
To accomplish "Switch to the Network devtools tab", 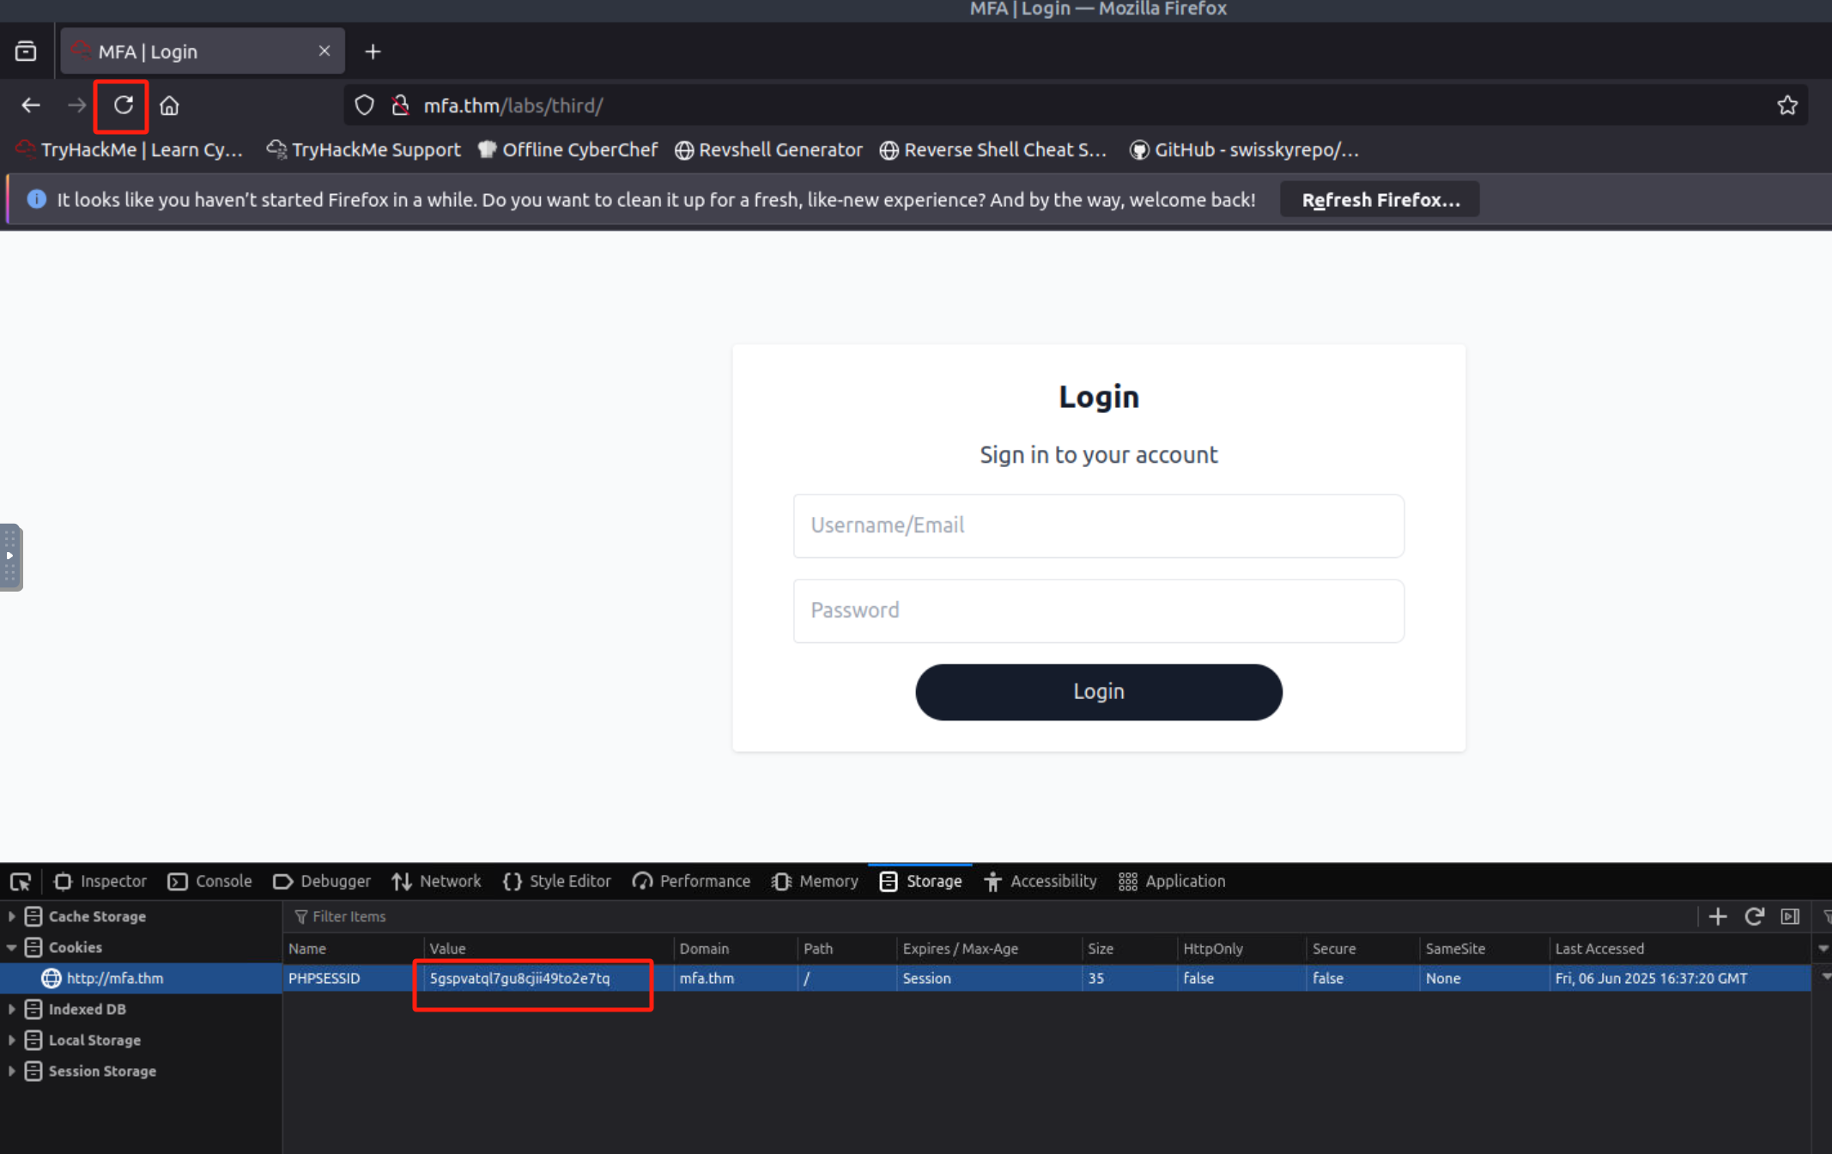I will (437, 882).
